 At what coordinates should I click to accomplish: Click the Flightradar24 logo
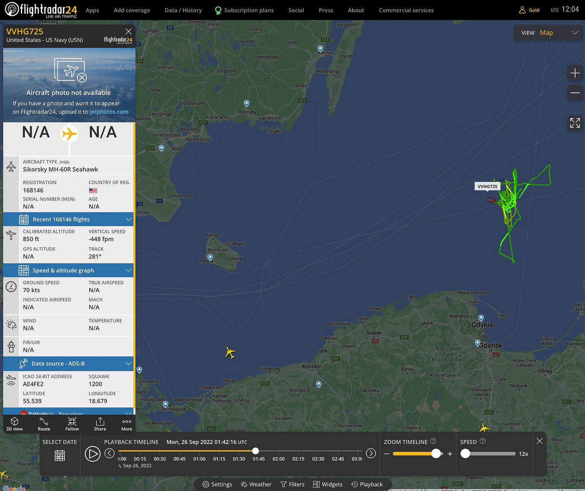click(x=41, y=10)
